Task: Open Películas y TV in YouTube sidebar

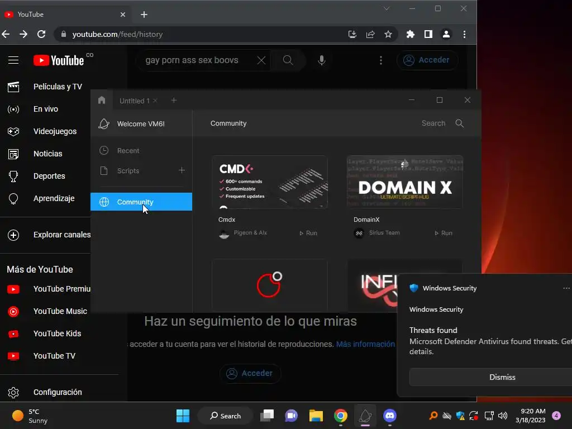Action: (45, 87)
